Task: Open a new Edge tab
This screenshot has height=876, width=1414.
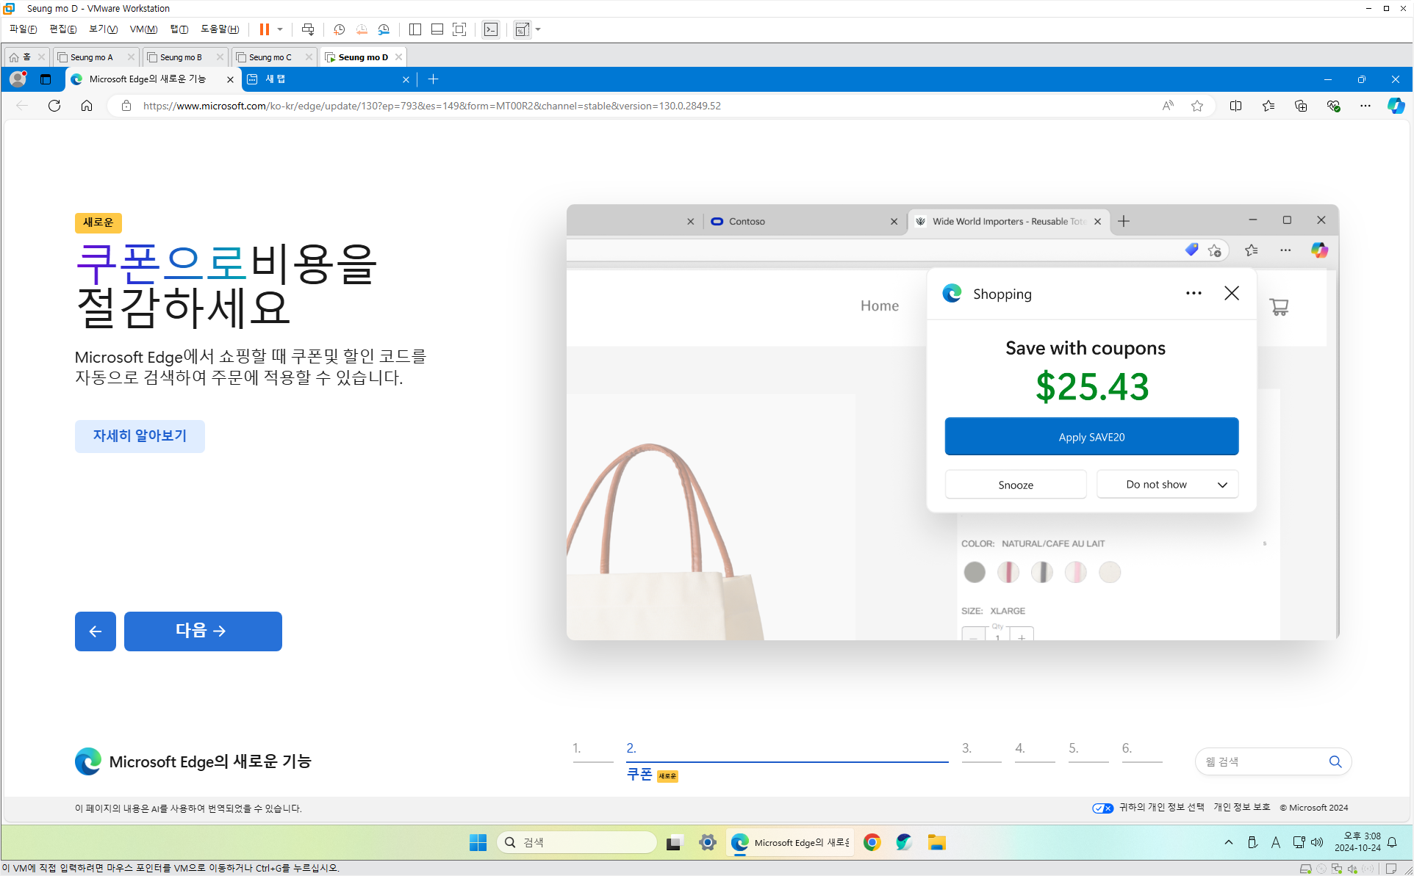Action: pos(433,79)
